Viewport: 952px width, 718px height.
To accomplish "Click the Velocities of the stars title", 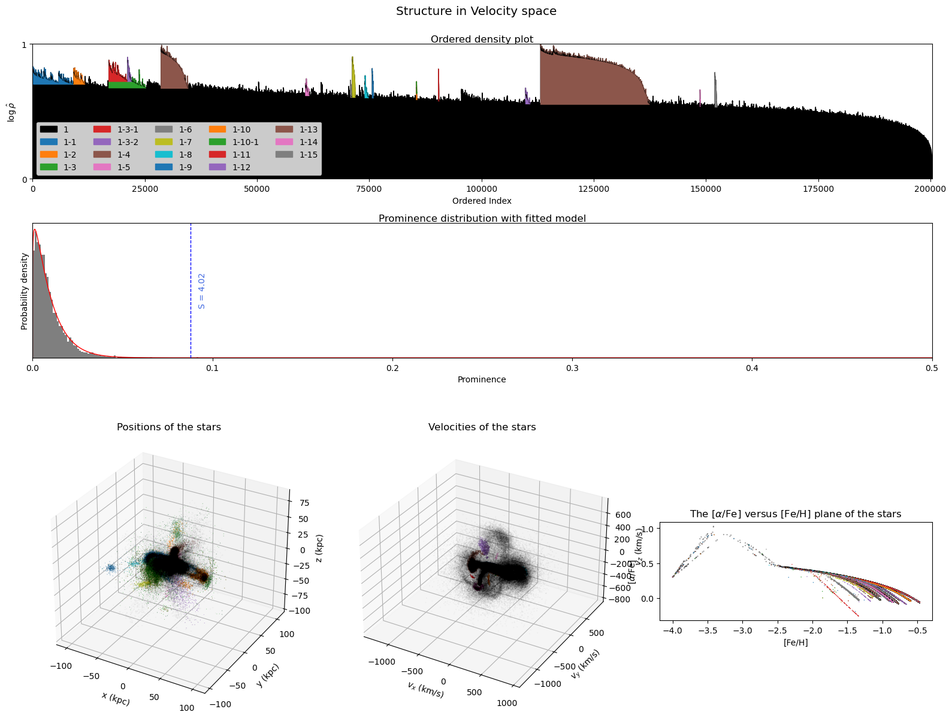I will point(482,427).
